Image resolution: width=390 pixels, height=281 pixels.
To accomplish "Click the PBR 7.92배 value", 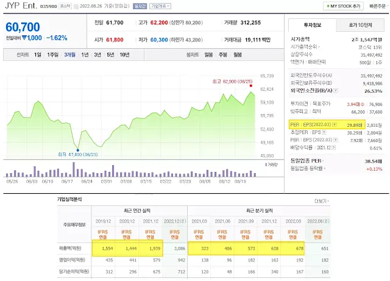I will (x=356, y=141).
